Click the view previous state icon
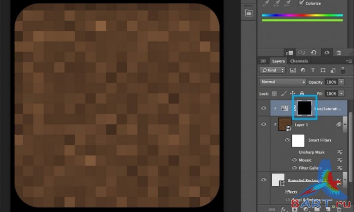354x212 pixels. (301, 52)
